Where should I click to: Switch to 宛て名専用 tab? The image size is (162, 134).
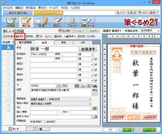[x=25, y=43]
